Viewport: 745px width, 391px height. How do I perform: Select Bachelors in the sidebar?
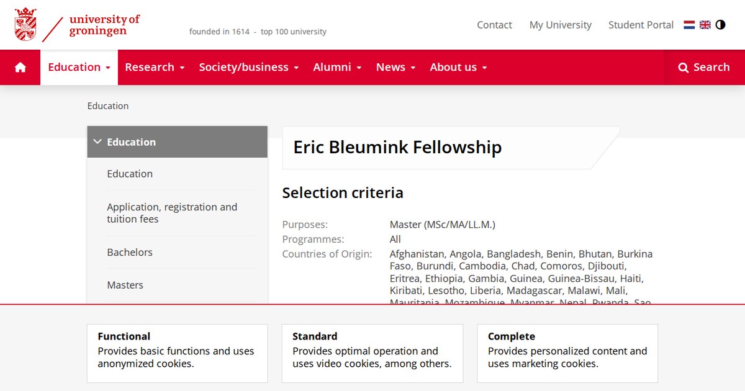click(x=130, y=252)
